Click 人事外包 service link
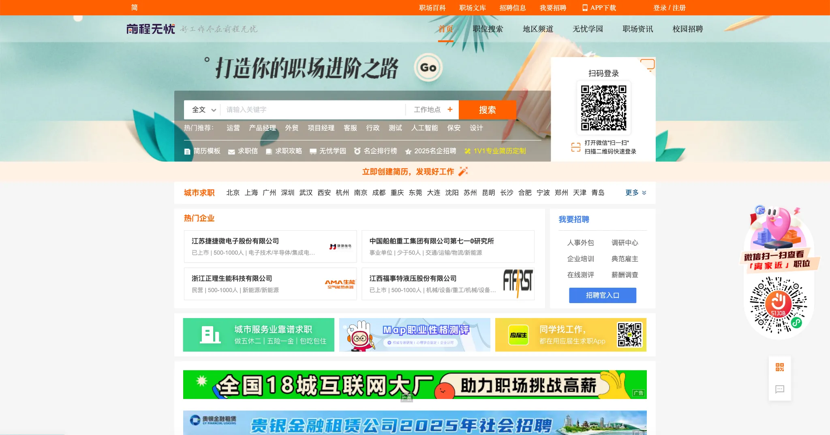This screenshot has width=830, height=435. coord(580,243)
